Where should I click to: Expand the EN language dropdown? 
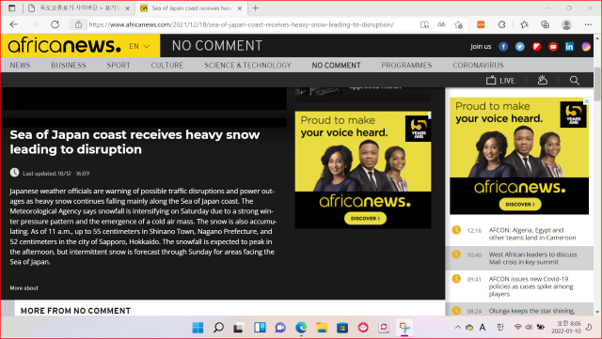(x=139, y=46)
